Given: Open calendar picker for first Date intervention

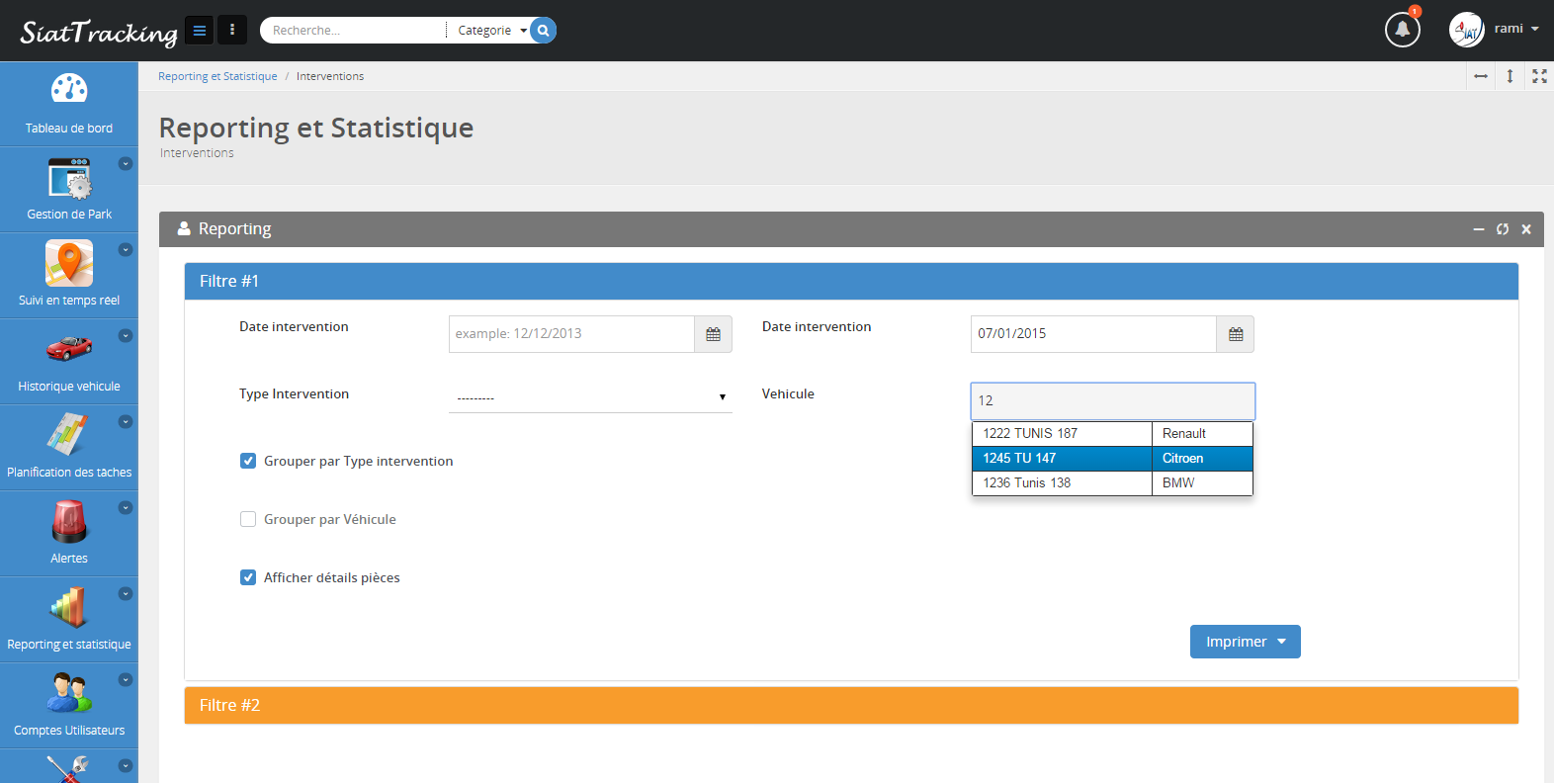Looking at the screenshot, I should [x=713, y=334].
